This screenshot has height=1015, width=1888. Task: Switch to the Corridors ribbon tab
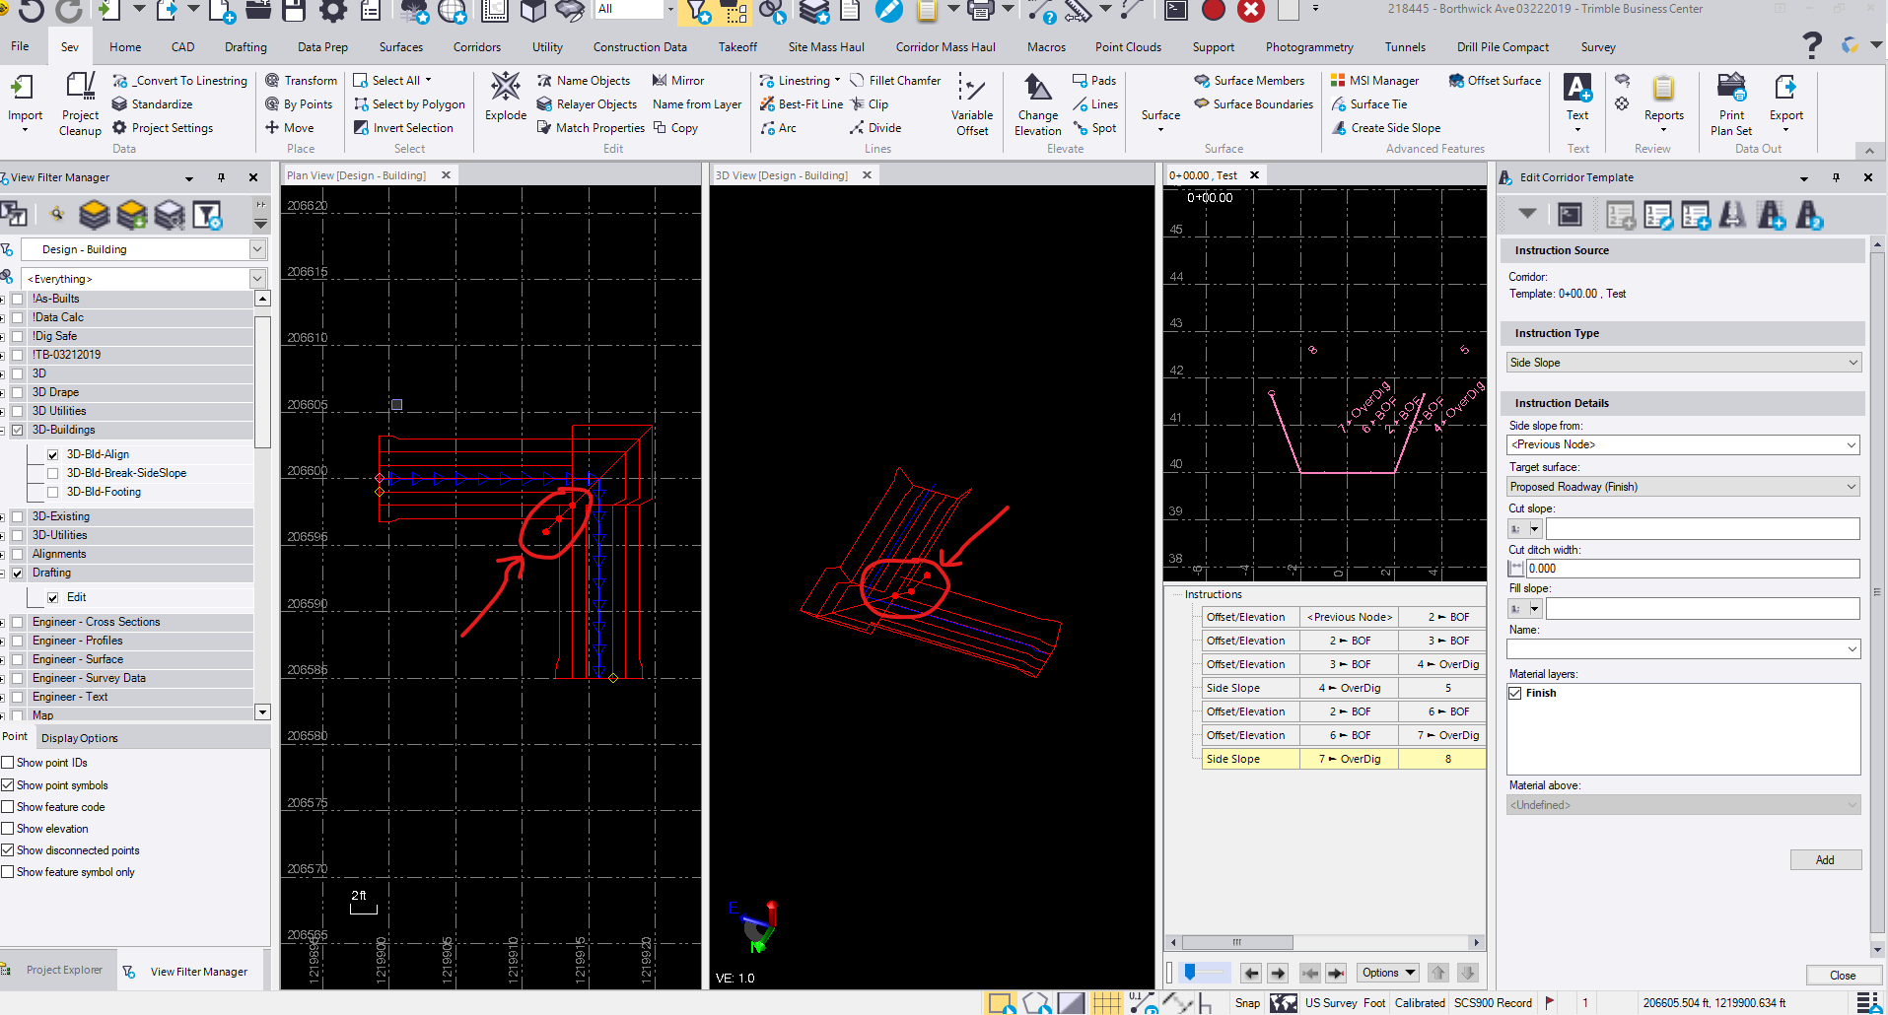pyautogui.click(x=476, y=47)
